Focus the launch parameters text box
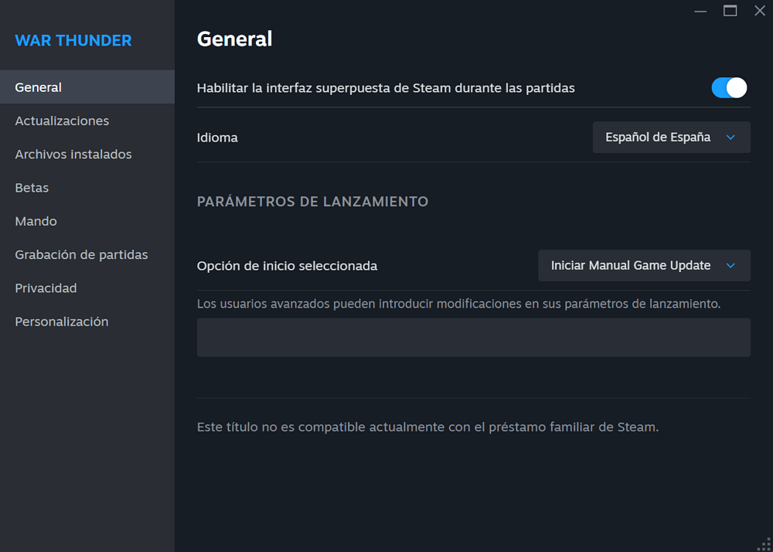 click(473, 337)
